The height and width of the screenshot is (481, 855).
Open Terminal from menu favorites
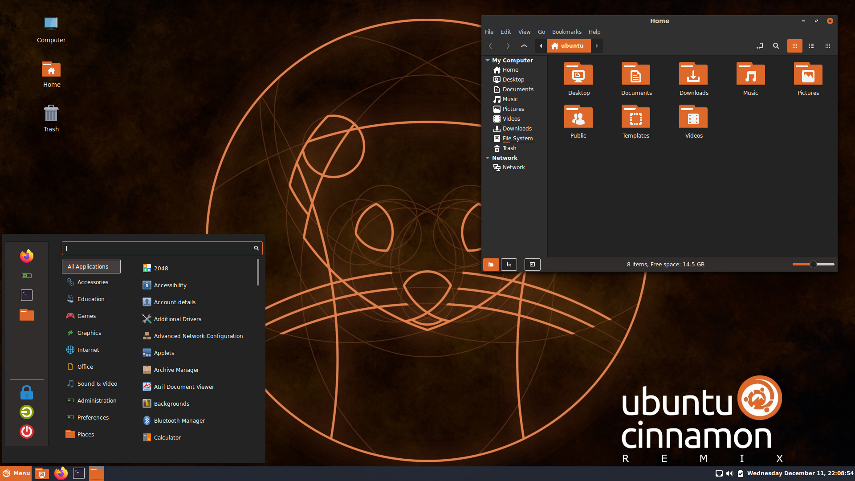point(27,295)
